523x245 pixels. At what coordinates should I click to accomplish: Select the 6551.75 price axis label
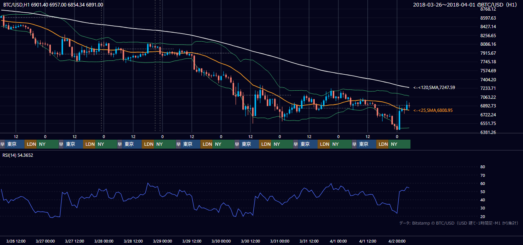pos(488,123)
